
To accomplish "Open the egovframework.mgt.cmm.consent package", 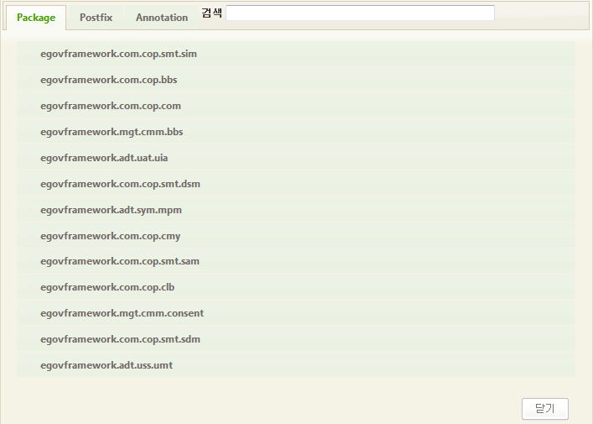I will tap(122, 313).
